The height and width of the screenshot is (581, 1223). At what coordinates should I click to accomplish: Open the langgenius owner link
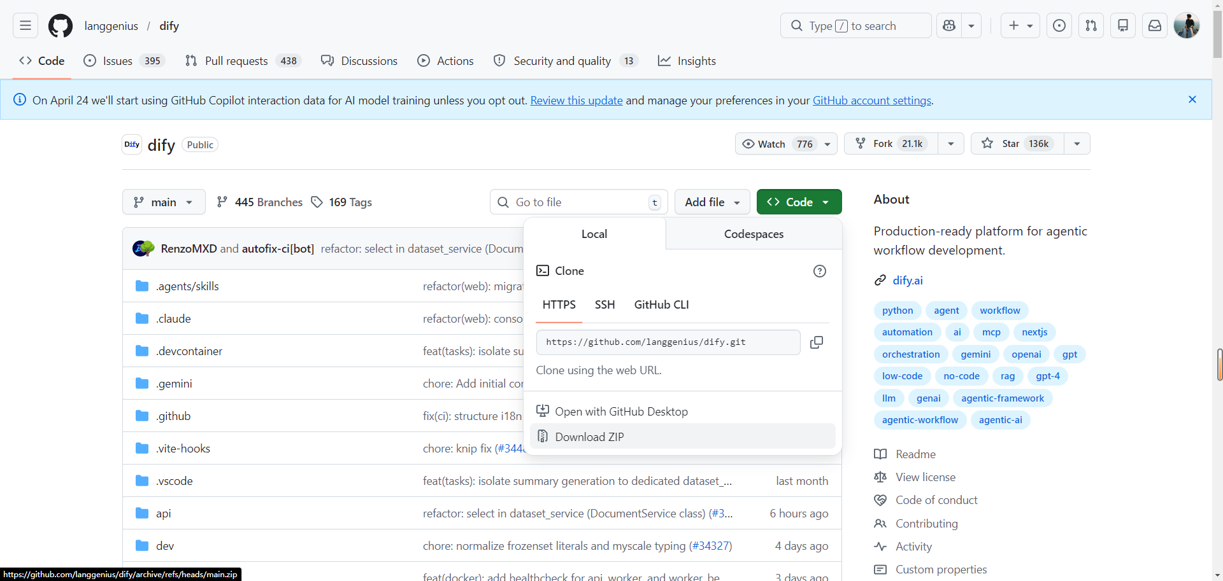click(111, 26)
